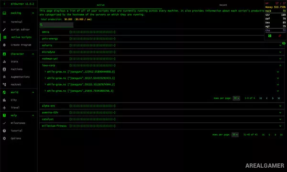287x172 pixels.
Task: Collapse the World sidebar section
Action: click(33, 92)
